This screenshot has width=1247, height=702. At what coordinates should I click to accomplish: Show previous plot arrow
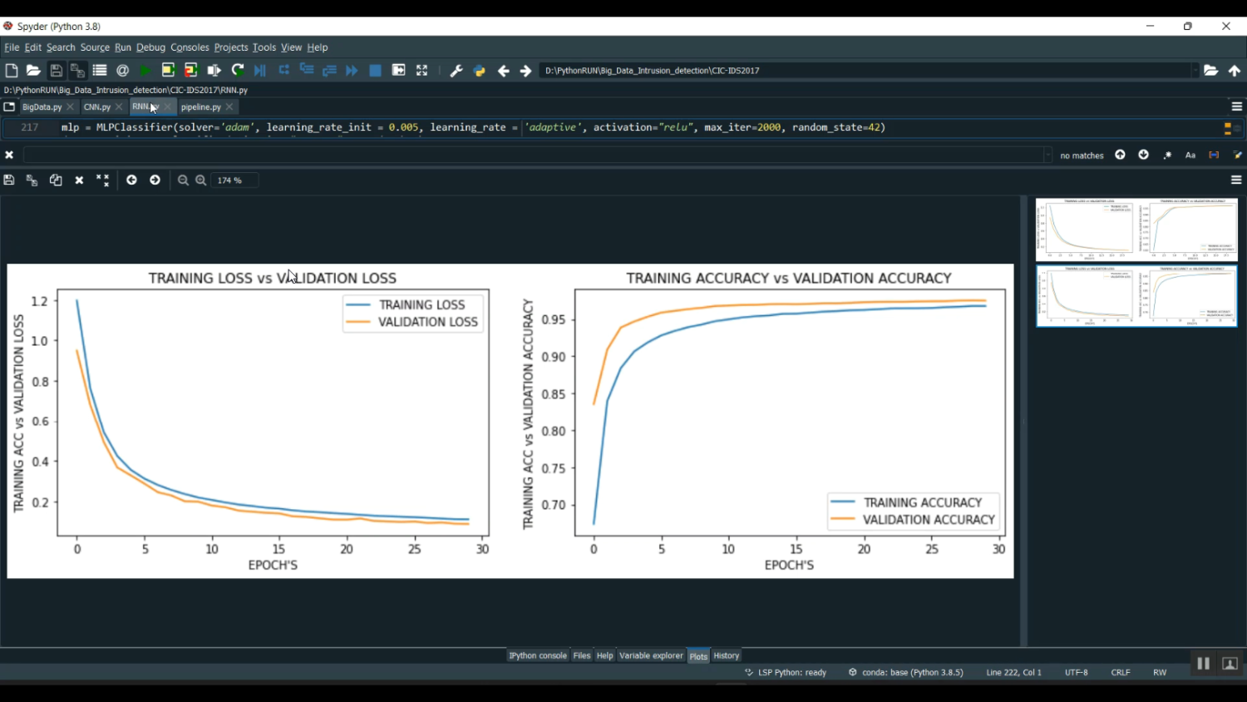coord(131,180)
